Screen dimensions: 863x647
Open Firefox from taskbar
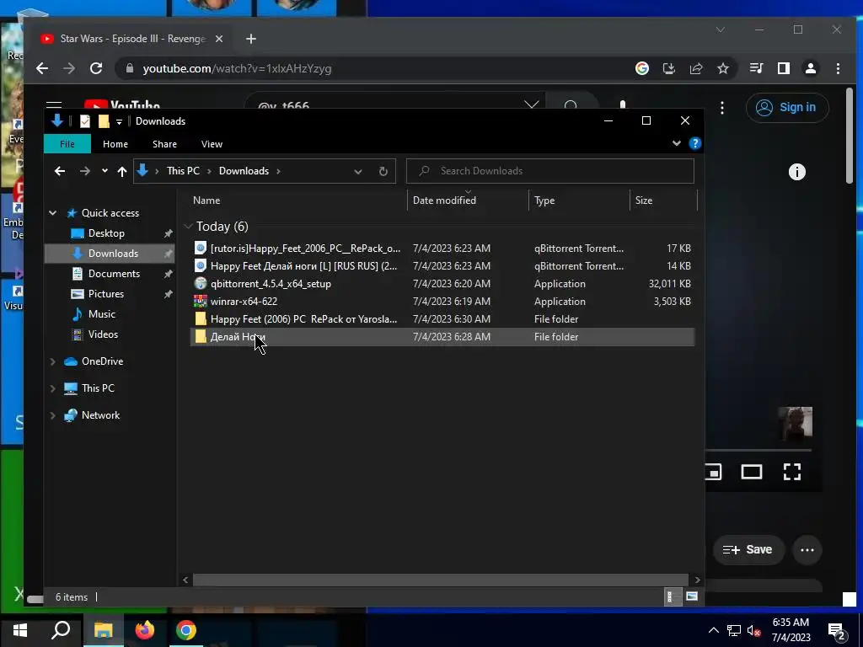145,630
